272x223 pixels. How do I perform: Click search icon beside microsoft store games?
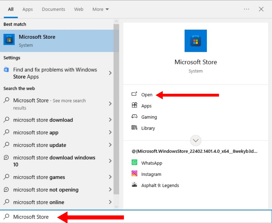point(6,177)
